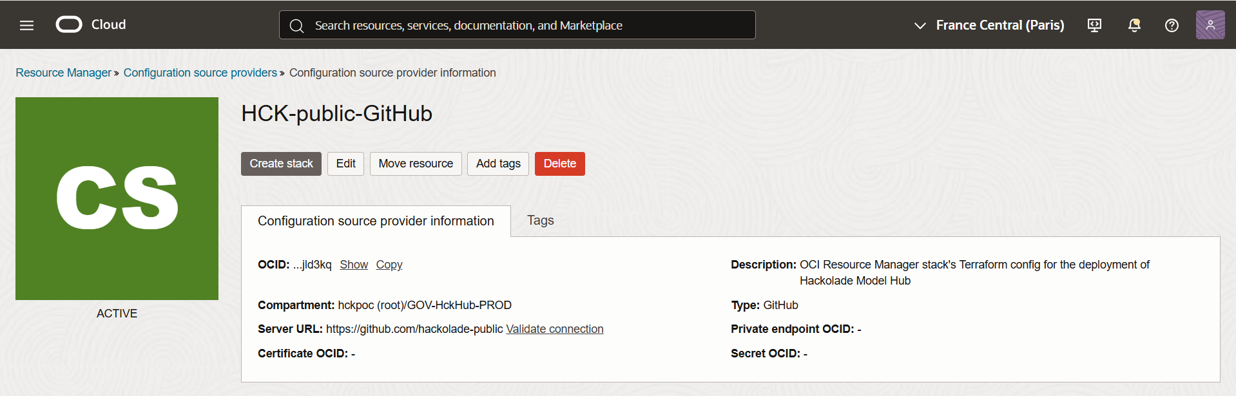Expand the France Central (Paris) region selector
The width and height of the screenshot is (1236, 396).
coord(989,25)
